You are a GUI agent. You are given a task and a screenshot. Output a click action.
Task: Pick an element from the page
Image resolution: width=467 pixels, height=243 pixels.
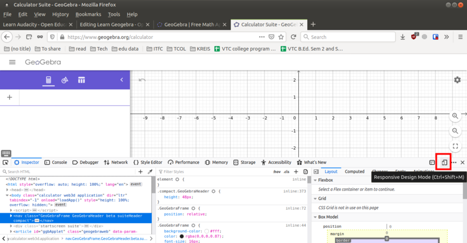click(5, 163)
